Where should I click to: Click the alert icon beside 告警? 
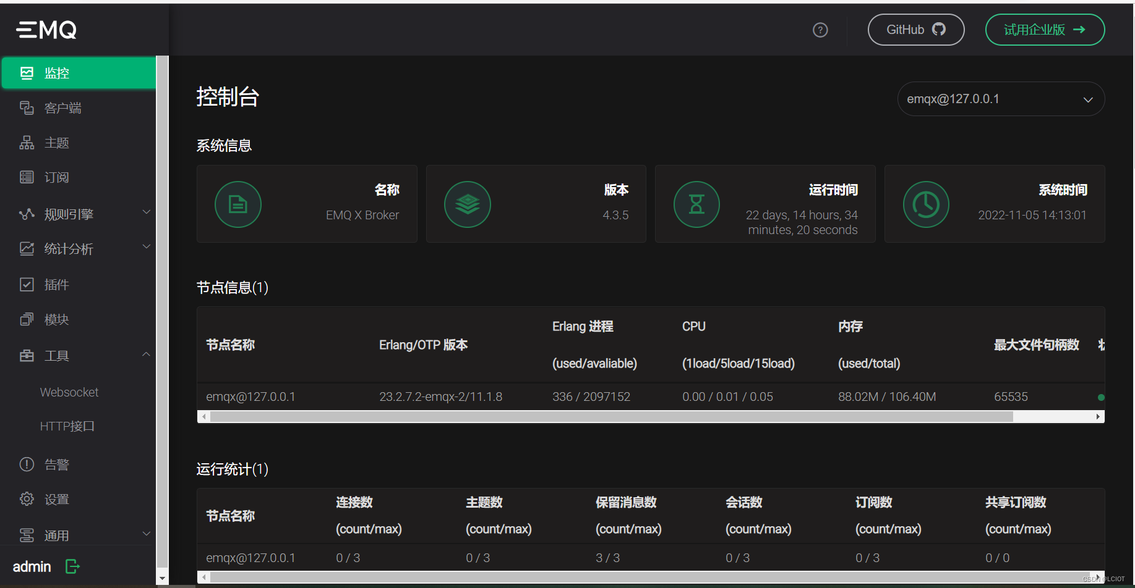27,464
